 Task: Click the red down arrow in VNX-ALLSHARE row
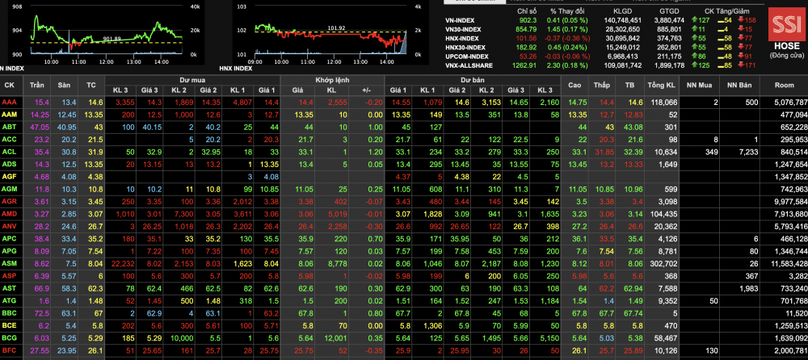tap(740, 65)
